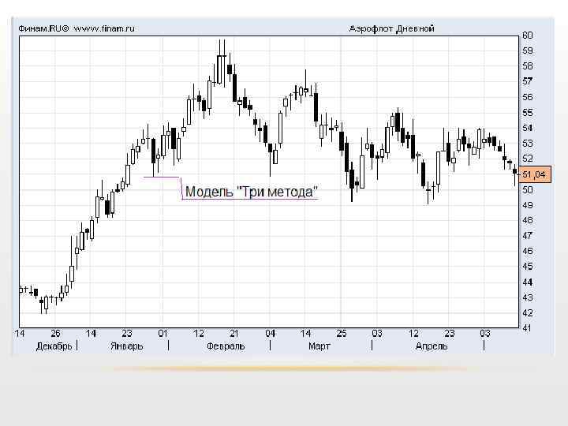Click the 57 price axis value
Viewport: 568px width, 426px height.
click(527, 81)
